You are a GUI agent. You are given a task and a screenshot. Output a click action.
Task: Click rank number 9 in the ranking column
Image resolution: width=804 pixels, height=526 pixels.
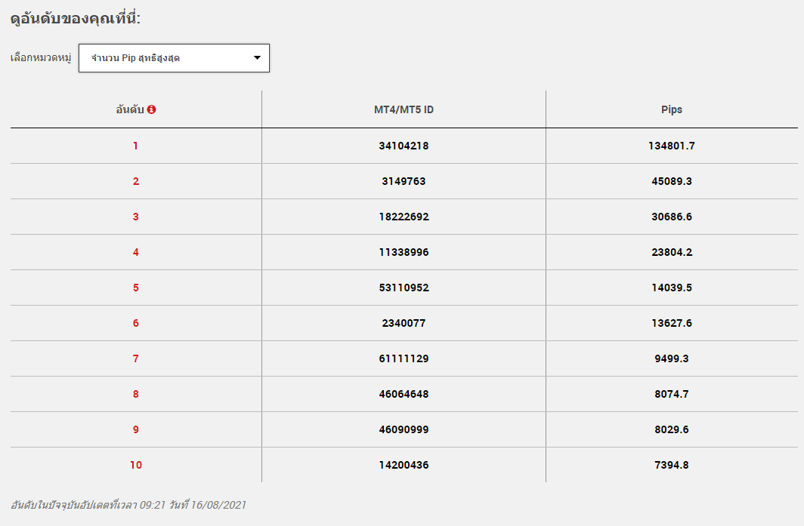pos(136,429)
